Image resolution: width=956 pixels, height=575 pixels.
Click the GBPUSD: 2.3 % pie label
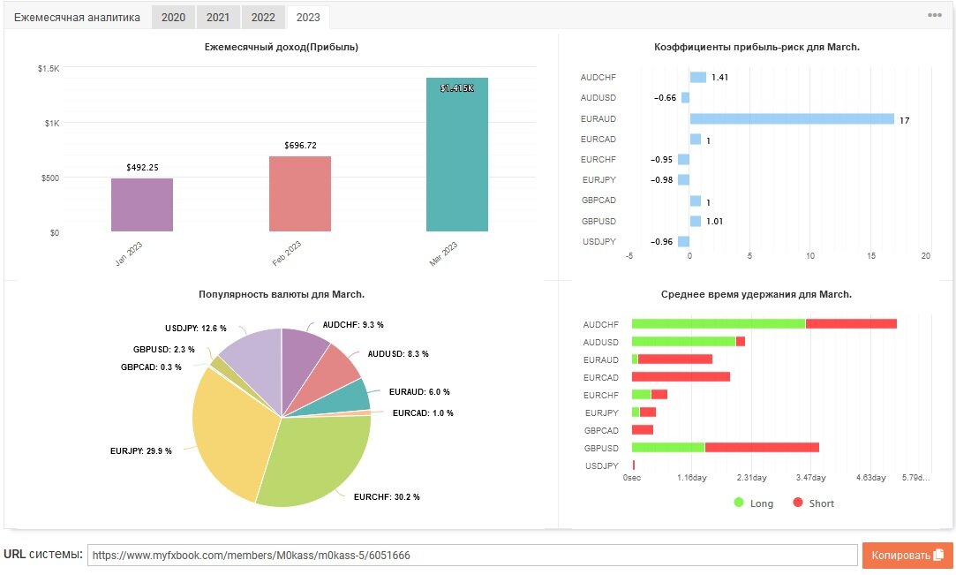pyautogui.click(x=164, y=350)
